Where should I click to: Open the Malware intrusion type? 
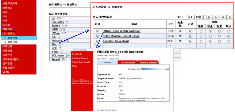coord(57,41)
